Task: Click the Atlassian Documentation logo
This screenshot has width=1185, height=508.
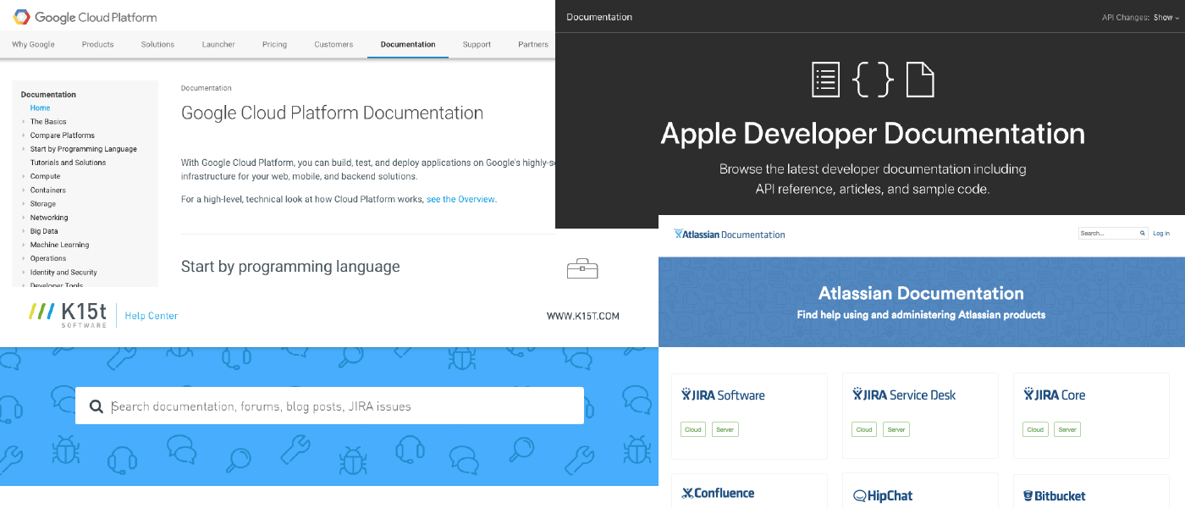Action: pos(730,234)
